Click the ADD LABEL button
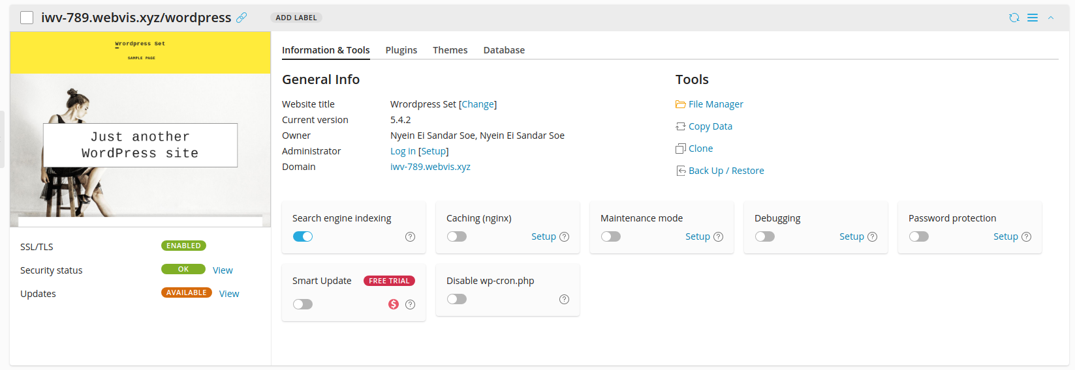1075x370 pixels. click(296, 18)
